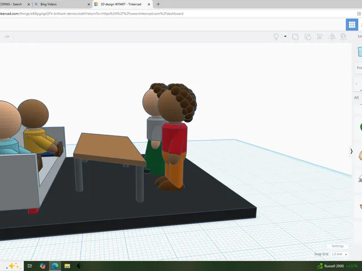Open the Settings button near Snap Grid

(338, 246)
